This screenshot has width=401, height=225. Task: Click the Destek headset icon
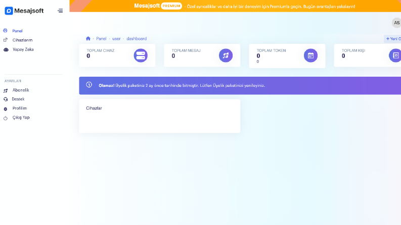click(x=6, y=99)
